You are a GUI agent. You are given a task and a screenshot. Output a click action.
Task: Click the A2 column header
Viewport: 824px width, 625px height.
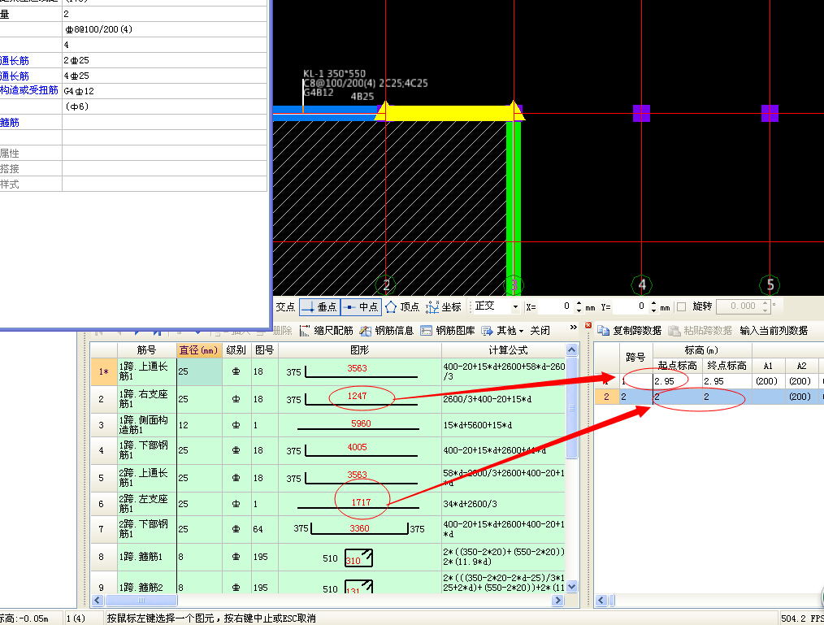point(801,366)
